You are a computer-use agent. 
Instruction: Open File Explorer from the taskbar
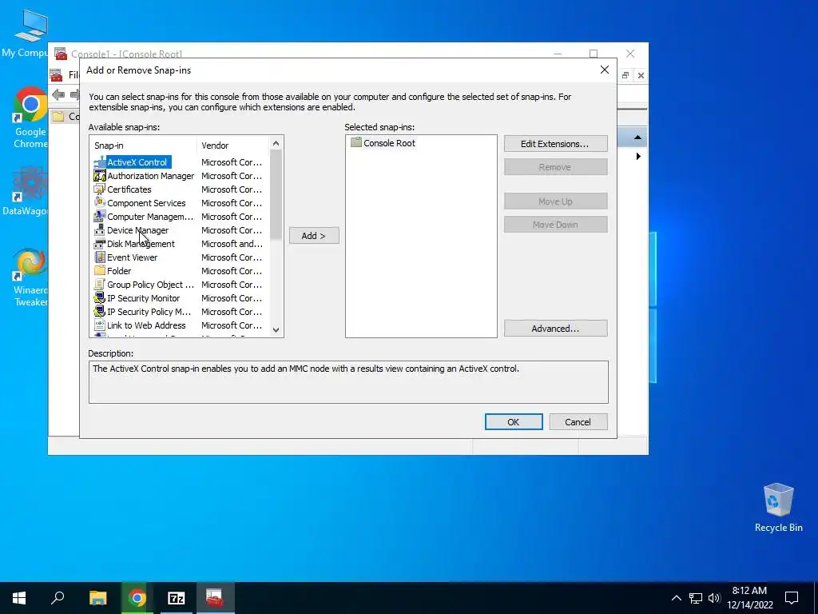coord(97,598)
